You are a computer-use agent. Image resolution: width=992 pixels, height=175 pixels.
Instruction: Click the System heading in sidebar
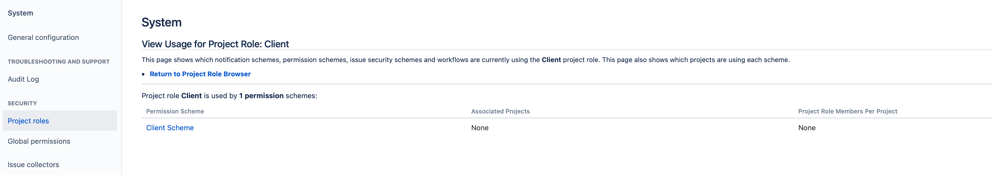(x=20, y=13)
